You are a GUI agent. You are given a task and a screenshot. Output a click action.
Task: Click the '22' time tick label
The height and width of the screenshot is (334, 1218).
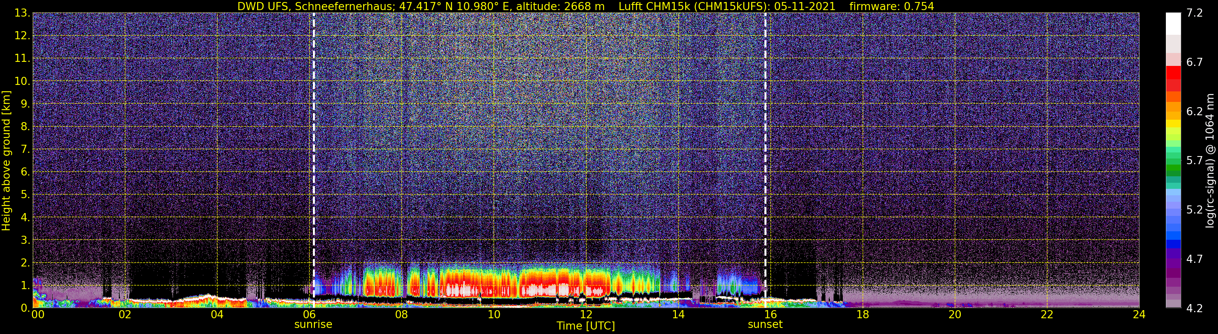tap(1047, 315)
